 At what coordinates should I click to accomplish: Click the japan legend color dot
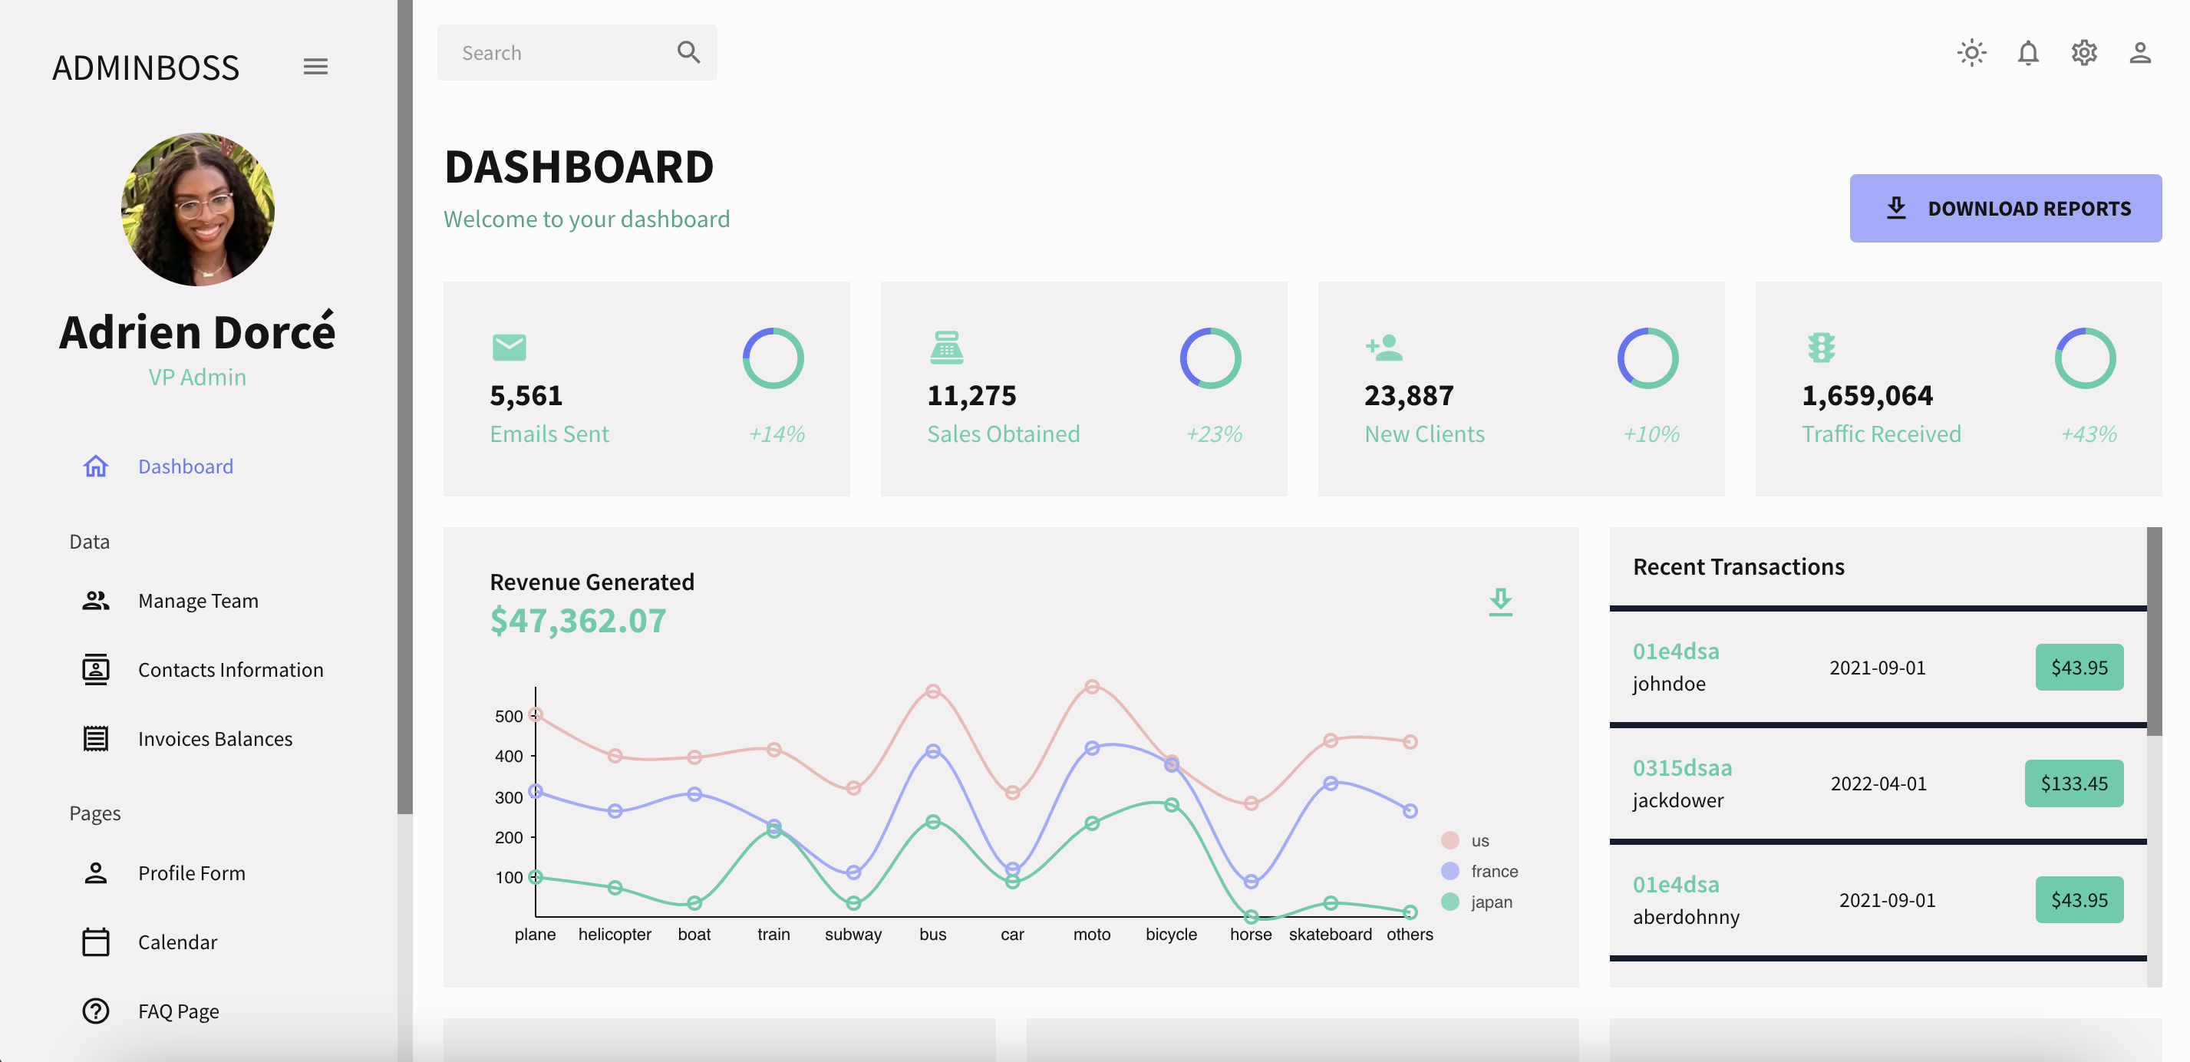tap(1450, 902)
